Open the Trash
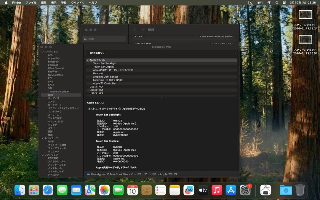Viewport: 320px width, 200px height. 300,190
